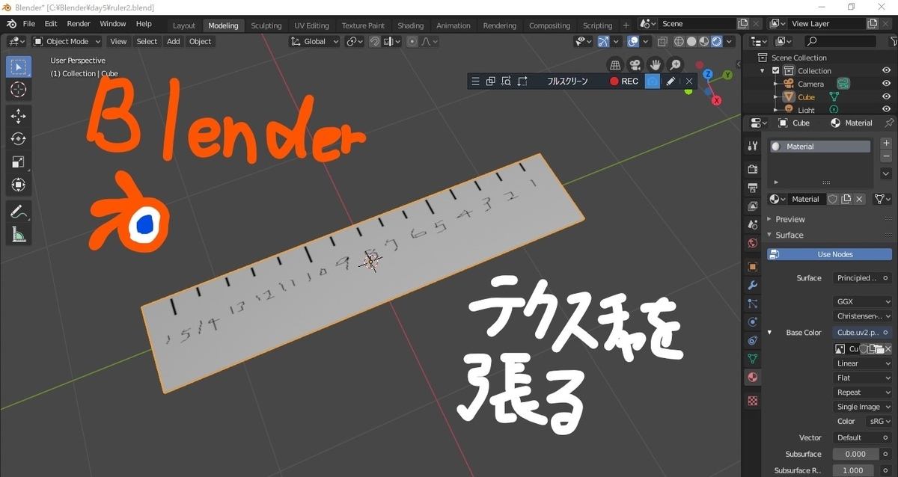Open the Render menu

click(79, 24)
